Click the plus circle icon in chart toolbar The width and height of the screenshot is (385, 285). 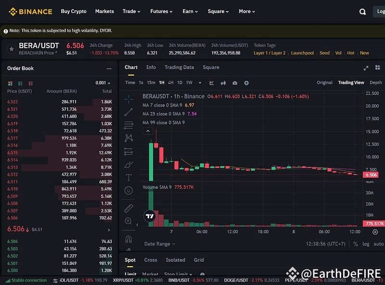pyautogui.click(x=246, y=83)
